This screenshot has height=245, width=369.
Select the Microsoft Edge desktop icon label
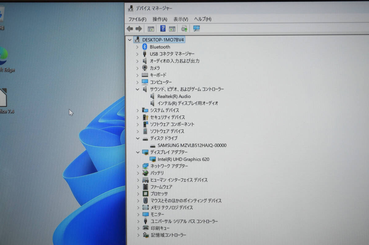[7, 70]
